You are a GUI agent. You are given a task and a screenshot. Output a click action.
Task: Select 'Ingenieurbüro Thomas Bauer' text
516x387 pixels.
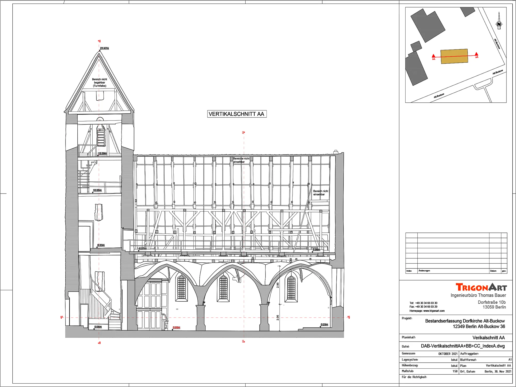[x=478, y=295]
